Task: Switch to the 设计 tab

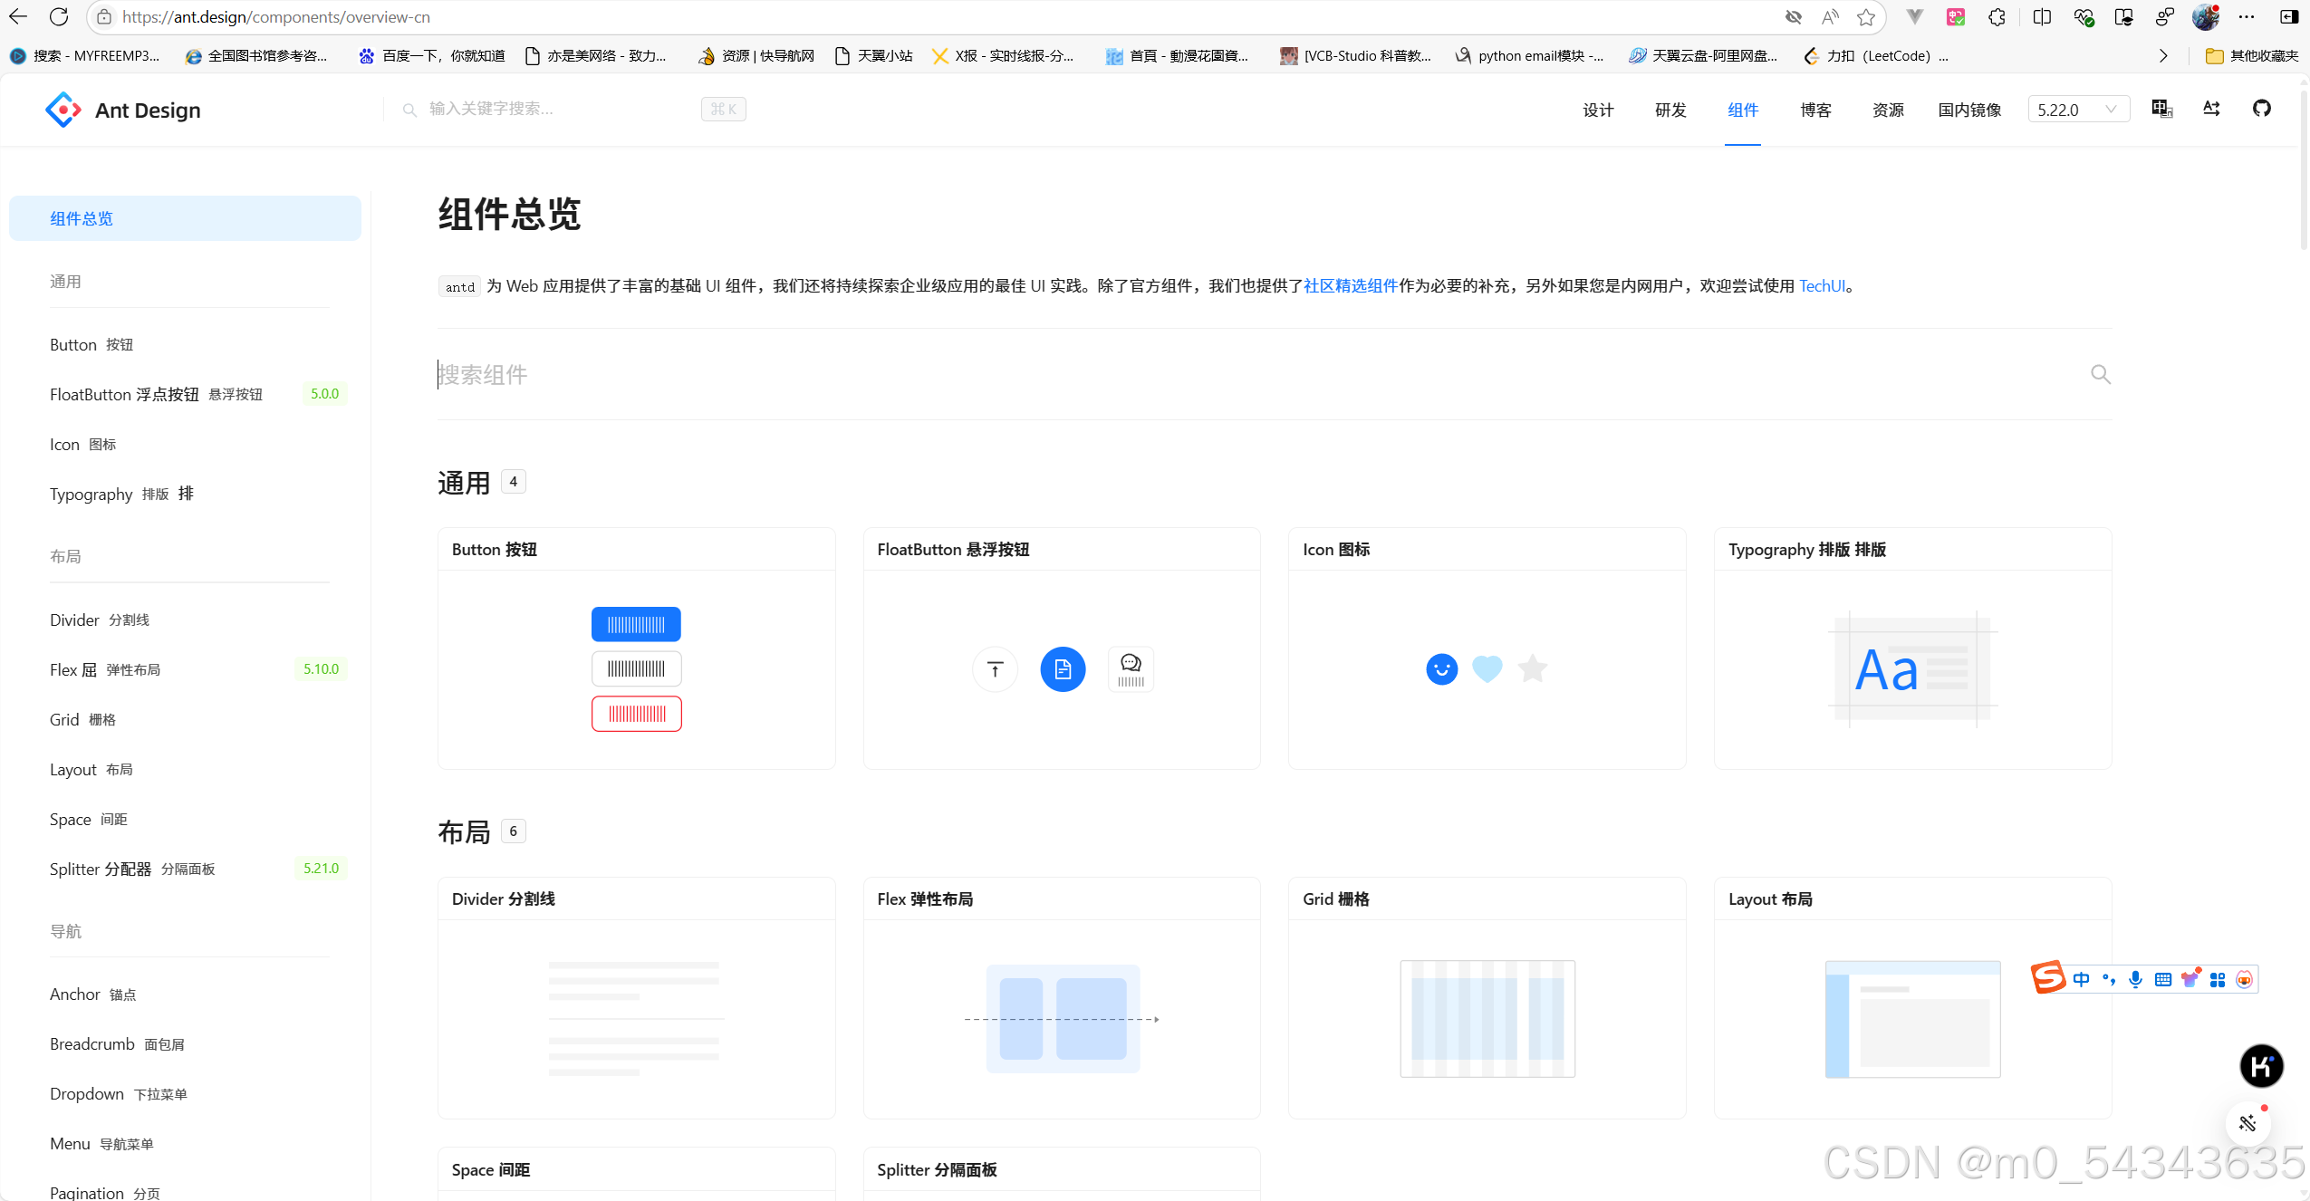Action: (1597, 110)
